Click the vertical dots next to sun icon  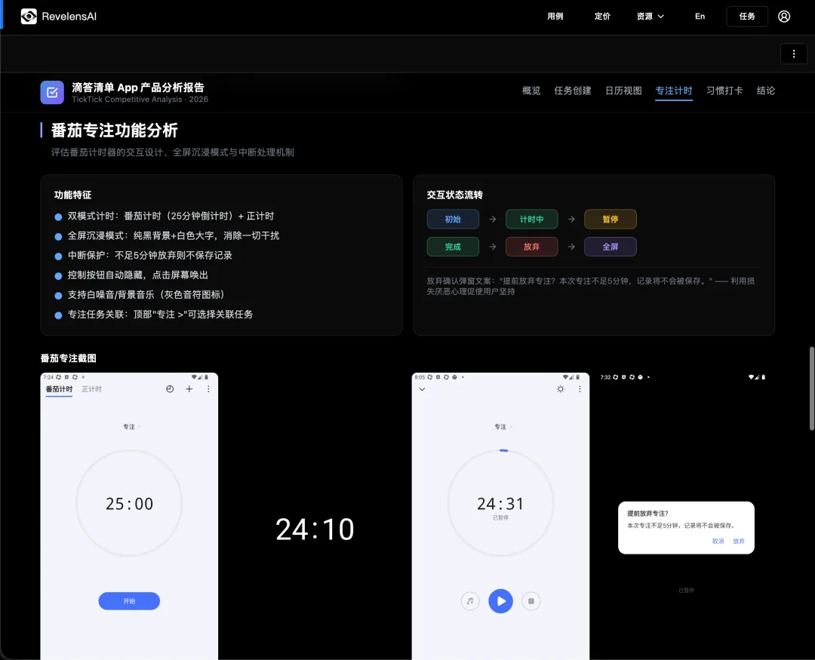point(580,389)
